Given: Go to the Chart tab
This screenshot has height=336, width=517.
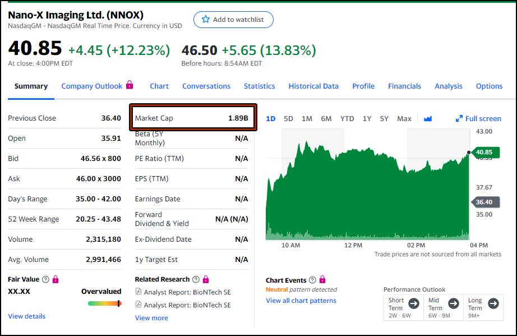Looking at the screenshot, I should tap(159, 86).
